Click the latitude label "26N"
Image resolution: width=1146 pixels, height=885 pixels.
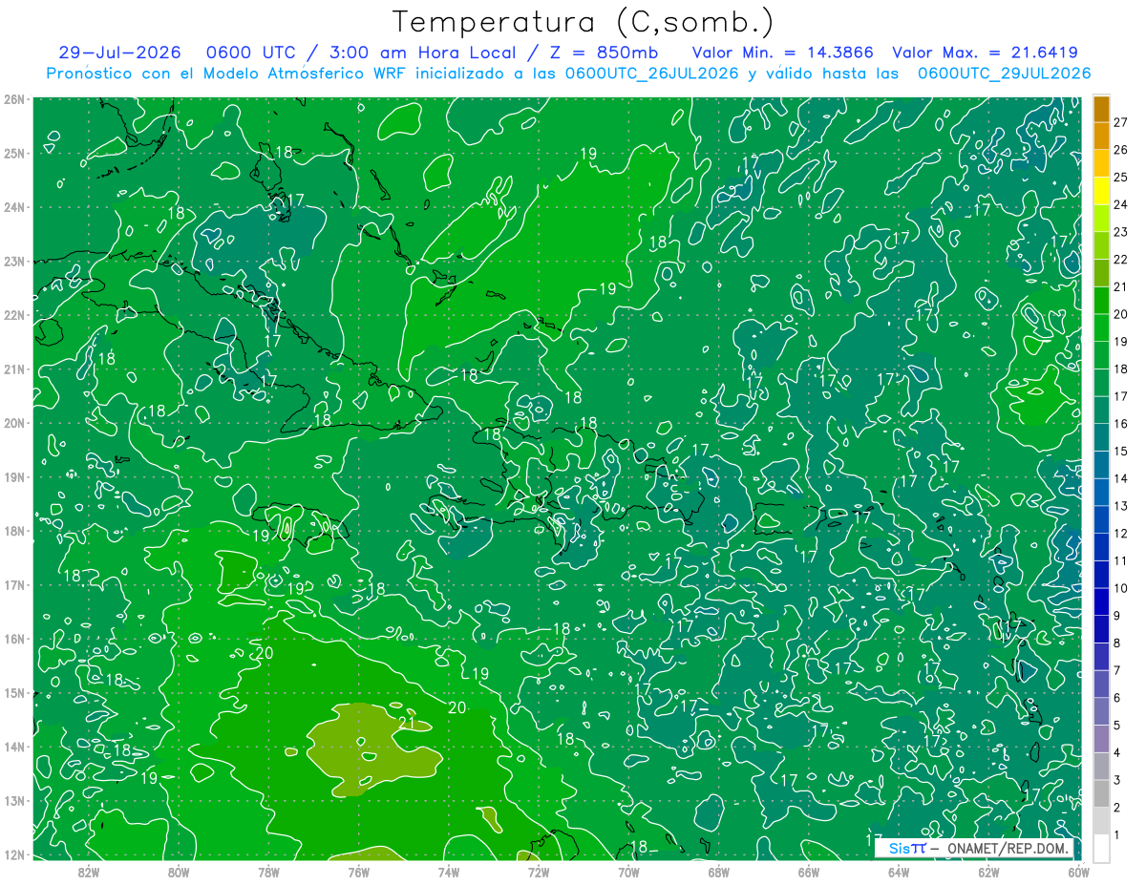pos(14,99)
